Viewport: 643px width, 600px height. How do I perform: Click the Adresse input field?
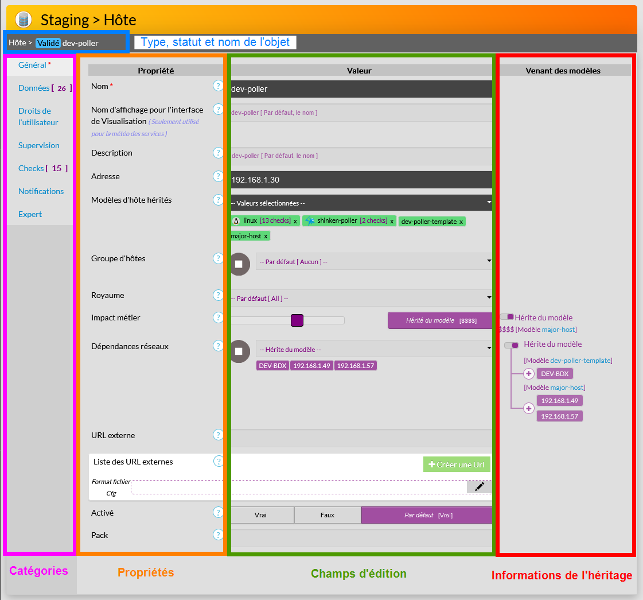(361, 180)
